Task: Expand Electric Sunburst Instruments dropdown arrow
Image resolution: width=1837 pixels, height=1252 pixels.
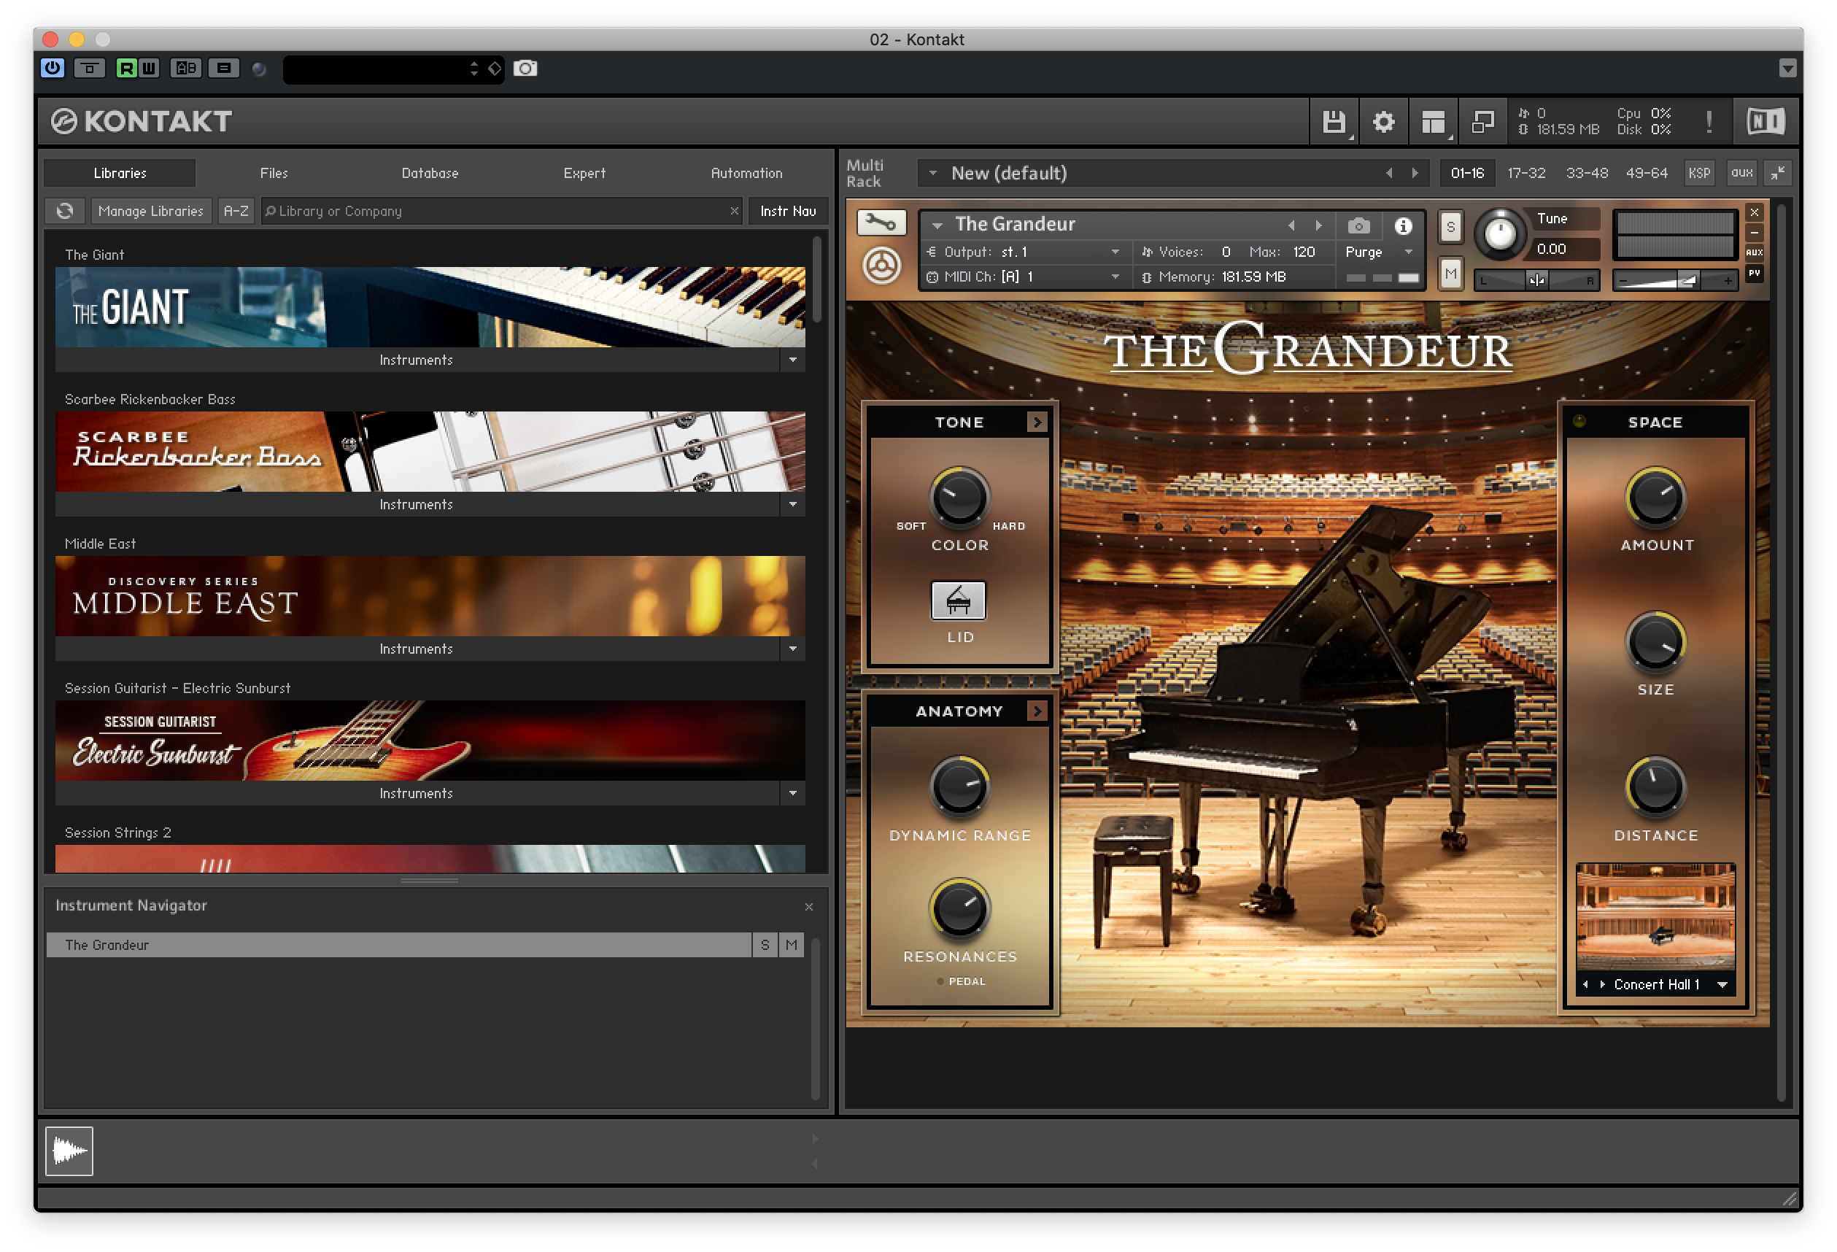Action: (793, 794)
